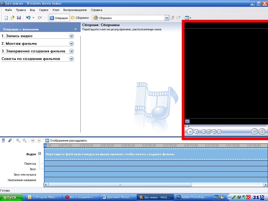Image resolution: width=268 pixels, height=201 pixels.
Task: Go up one level using the folder-arrow icon
Action: [x=172, y=18]
